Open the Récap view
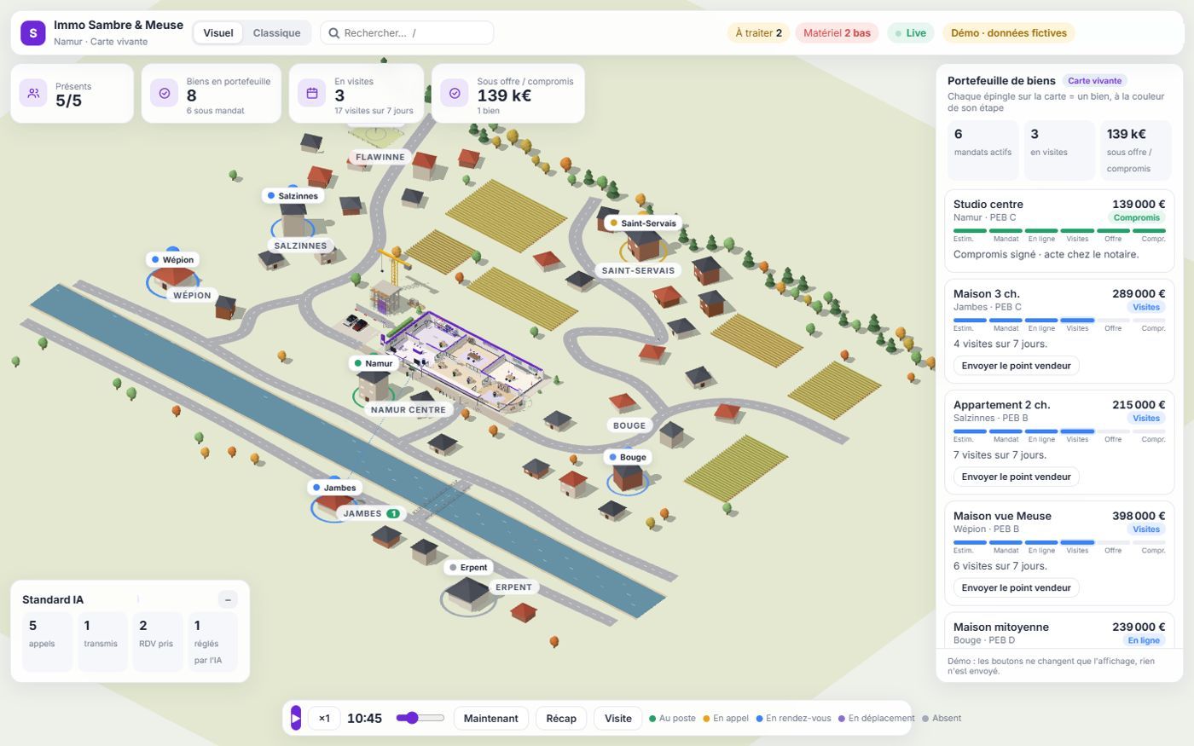 (561, 718)
